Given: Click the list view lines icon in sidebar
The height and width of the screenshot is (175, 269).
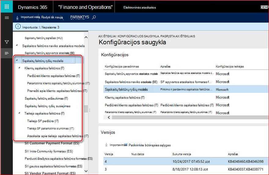Looking at the screenshot, I should [7, 53].
